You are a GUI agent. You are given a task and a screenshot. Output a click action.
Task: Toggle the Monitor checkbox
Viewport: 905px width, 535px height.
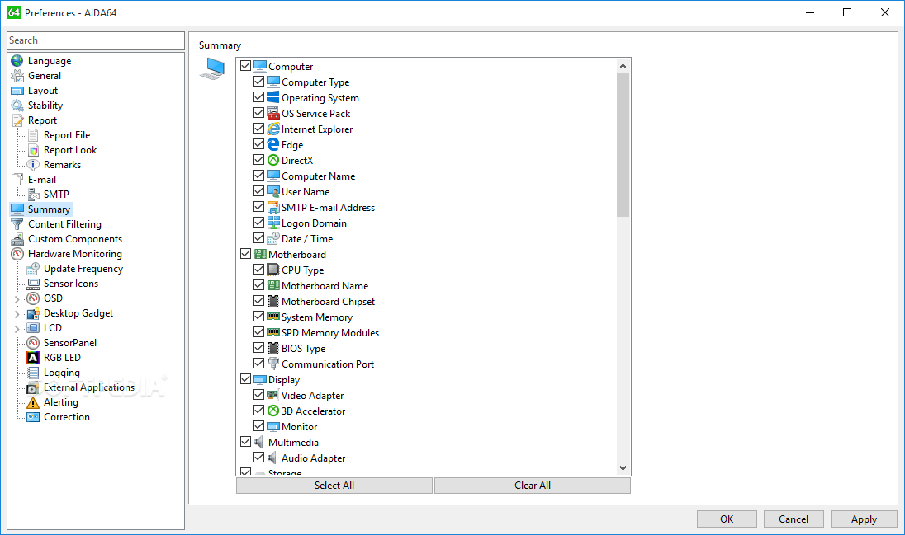coord(259,426)
